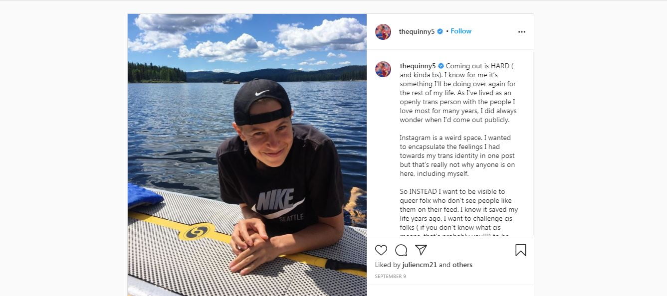Image resolution: width=667 pixels, height=296 pixels.
Task: Share the post via paper plane icon
Action: click(421, 250)
